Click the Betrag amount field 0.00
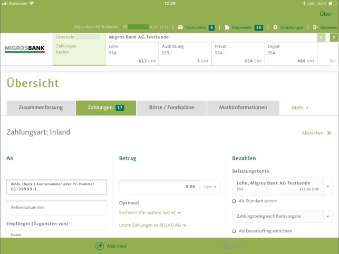Viewport: 339px width, 254px height. (x=160, y=187)
